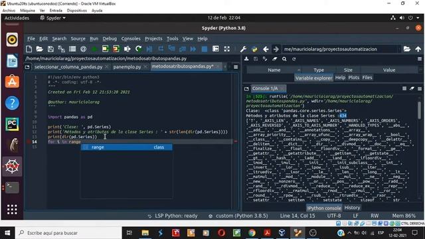This screenshot has width=425, height=239.
Task: Open Spyder application menu in GNOME top bar
Action: 53,18
